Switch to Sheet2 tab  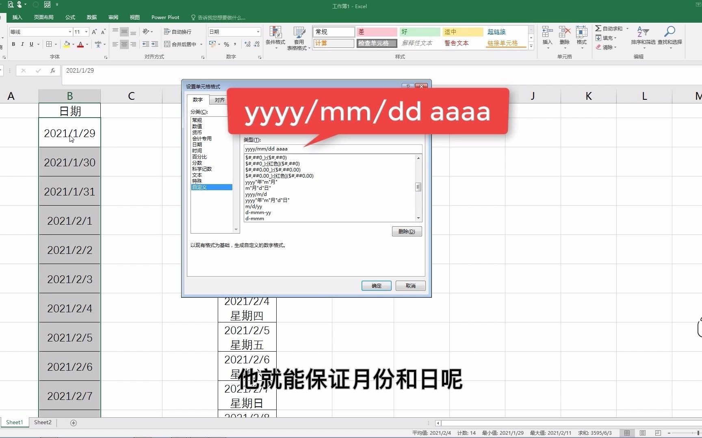click(x=43, y=423)
